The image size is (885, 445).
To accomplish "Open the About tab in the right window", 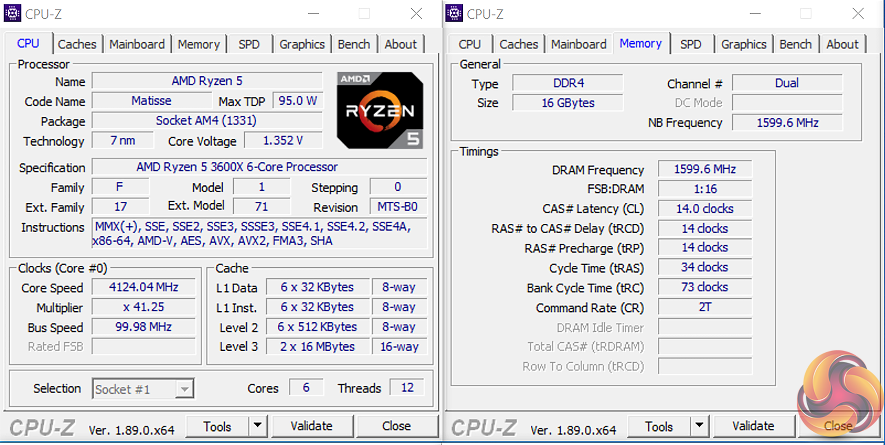I will (x=842, y=44).
